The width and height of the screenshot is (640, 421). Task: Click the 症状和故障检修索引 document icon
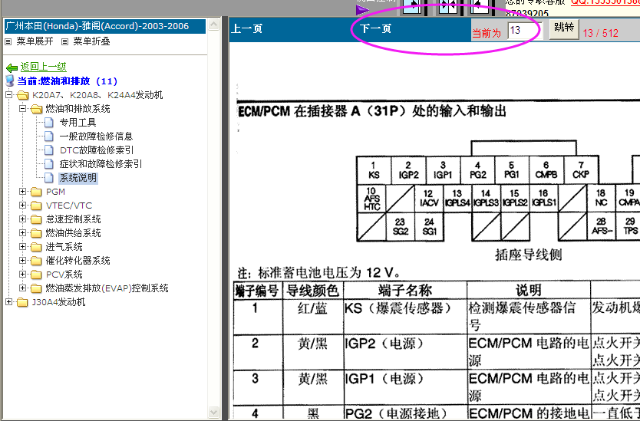click(49, 164)
